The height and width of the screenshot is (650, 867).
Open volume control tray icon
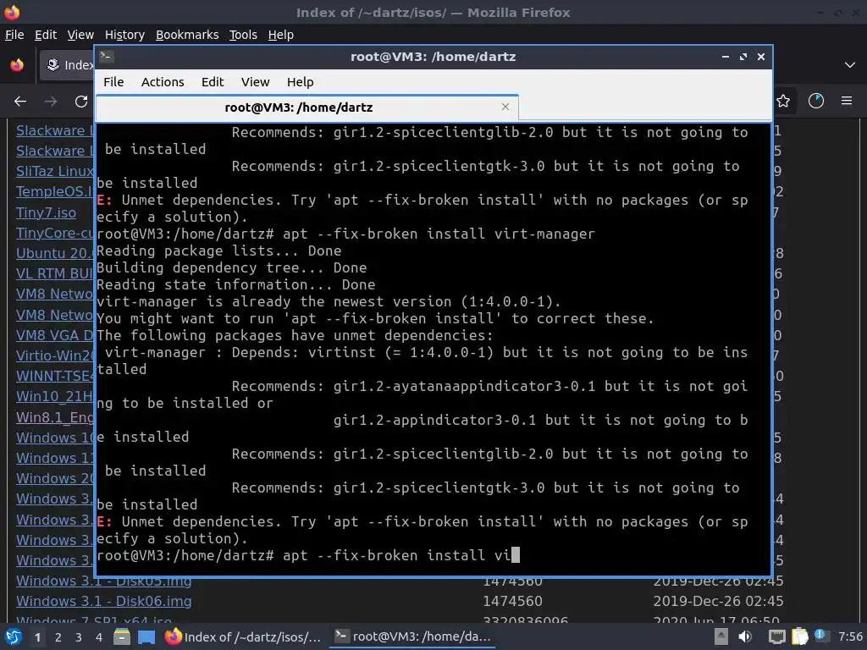click(745, 636)
